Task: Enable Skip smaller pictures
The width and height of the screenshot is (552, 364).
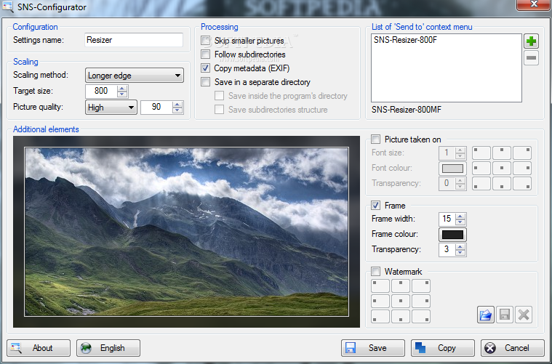Action: [206, 41]
